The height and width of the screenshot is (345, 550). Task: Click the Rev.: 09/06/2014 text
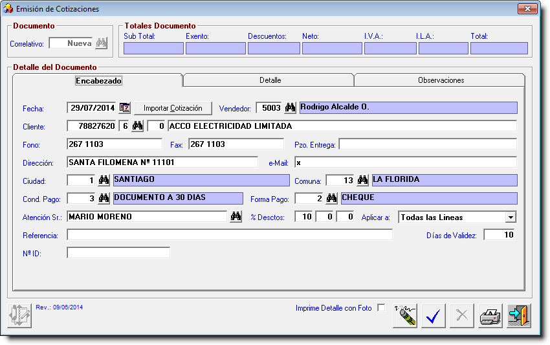point(60,307)
